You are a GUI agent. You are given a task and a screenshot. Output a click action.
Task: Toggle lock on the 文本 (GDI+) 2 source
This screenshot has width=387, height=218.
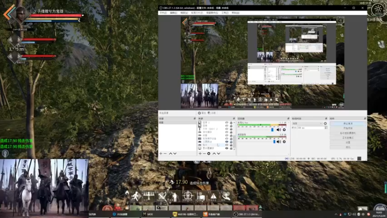click(231, 129)
